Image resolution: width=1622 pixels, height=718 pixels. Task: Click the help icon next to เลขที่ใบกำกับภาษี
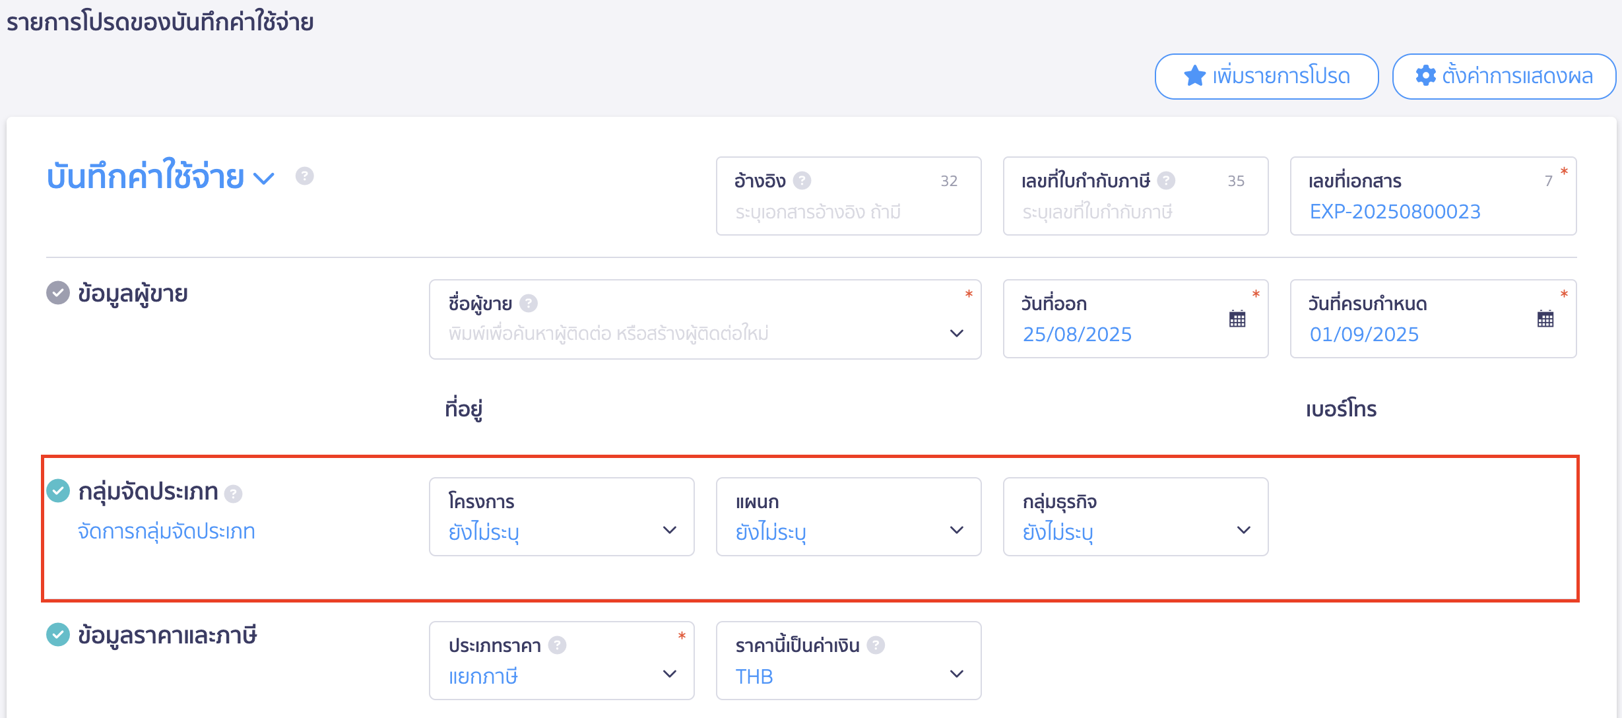pyautogui.click(x=1166, y=180)
